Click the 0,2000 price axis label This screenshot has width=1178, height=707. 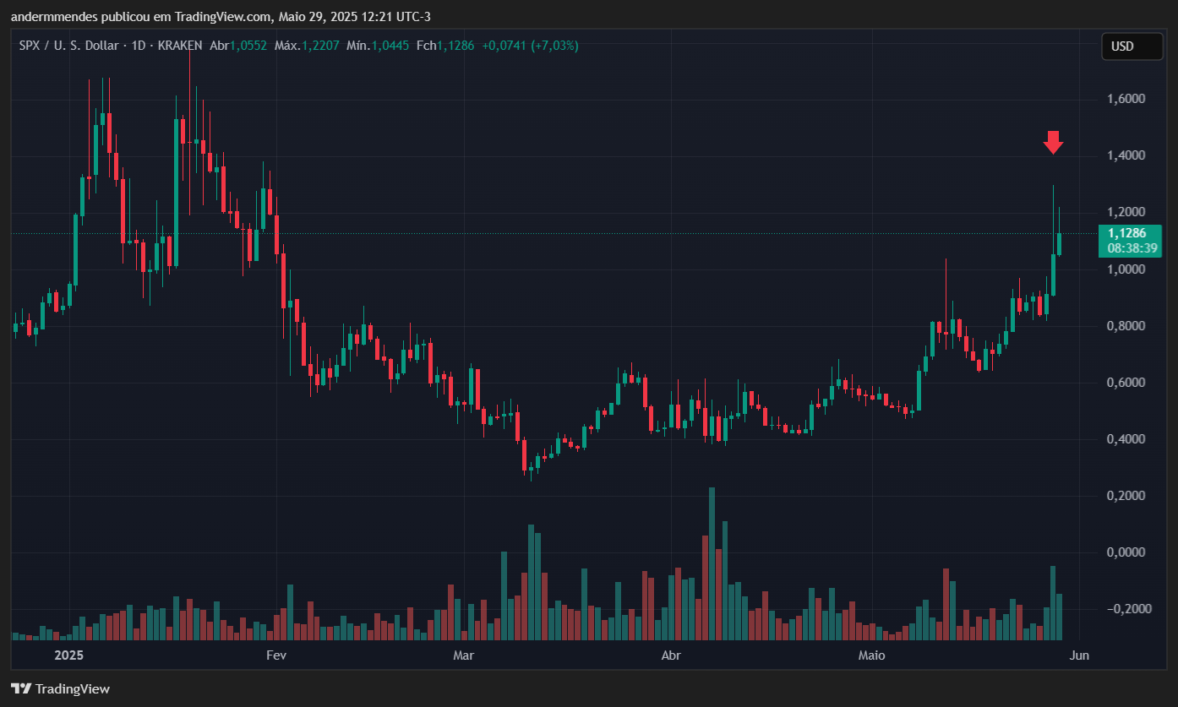pyautogui.click(x=1126, y=496)
